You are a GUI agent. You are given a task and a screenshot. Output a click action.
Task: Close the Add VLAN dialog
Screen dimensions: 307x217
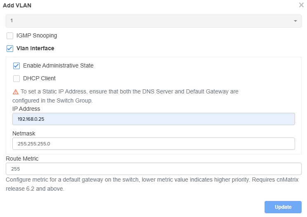(301, 5)
